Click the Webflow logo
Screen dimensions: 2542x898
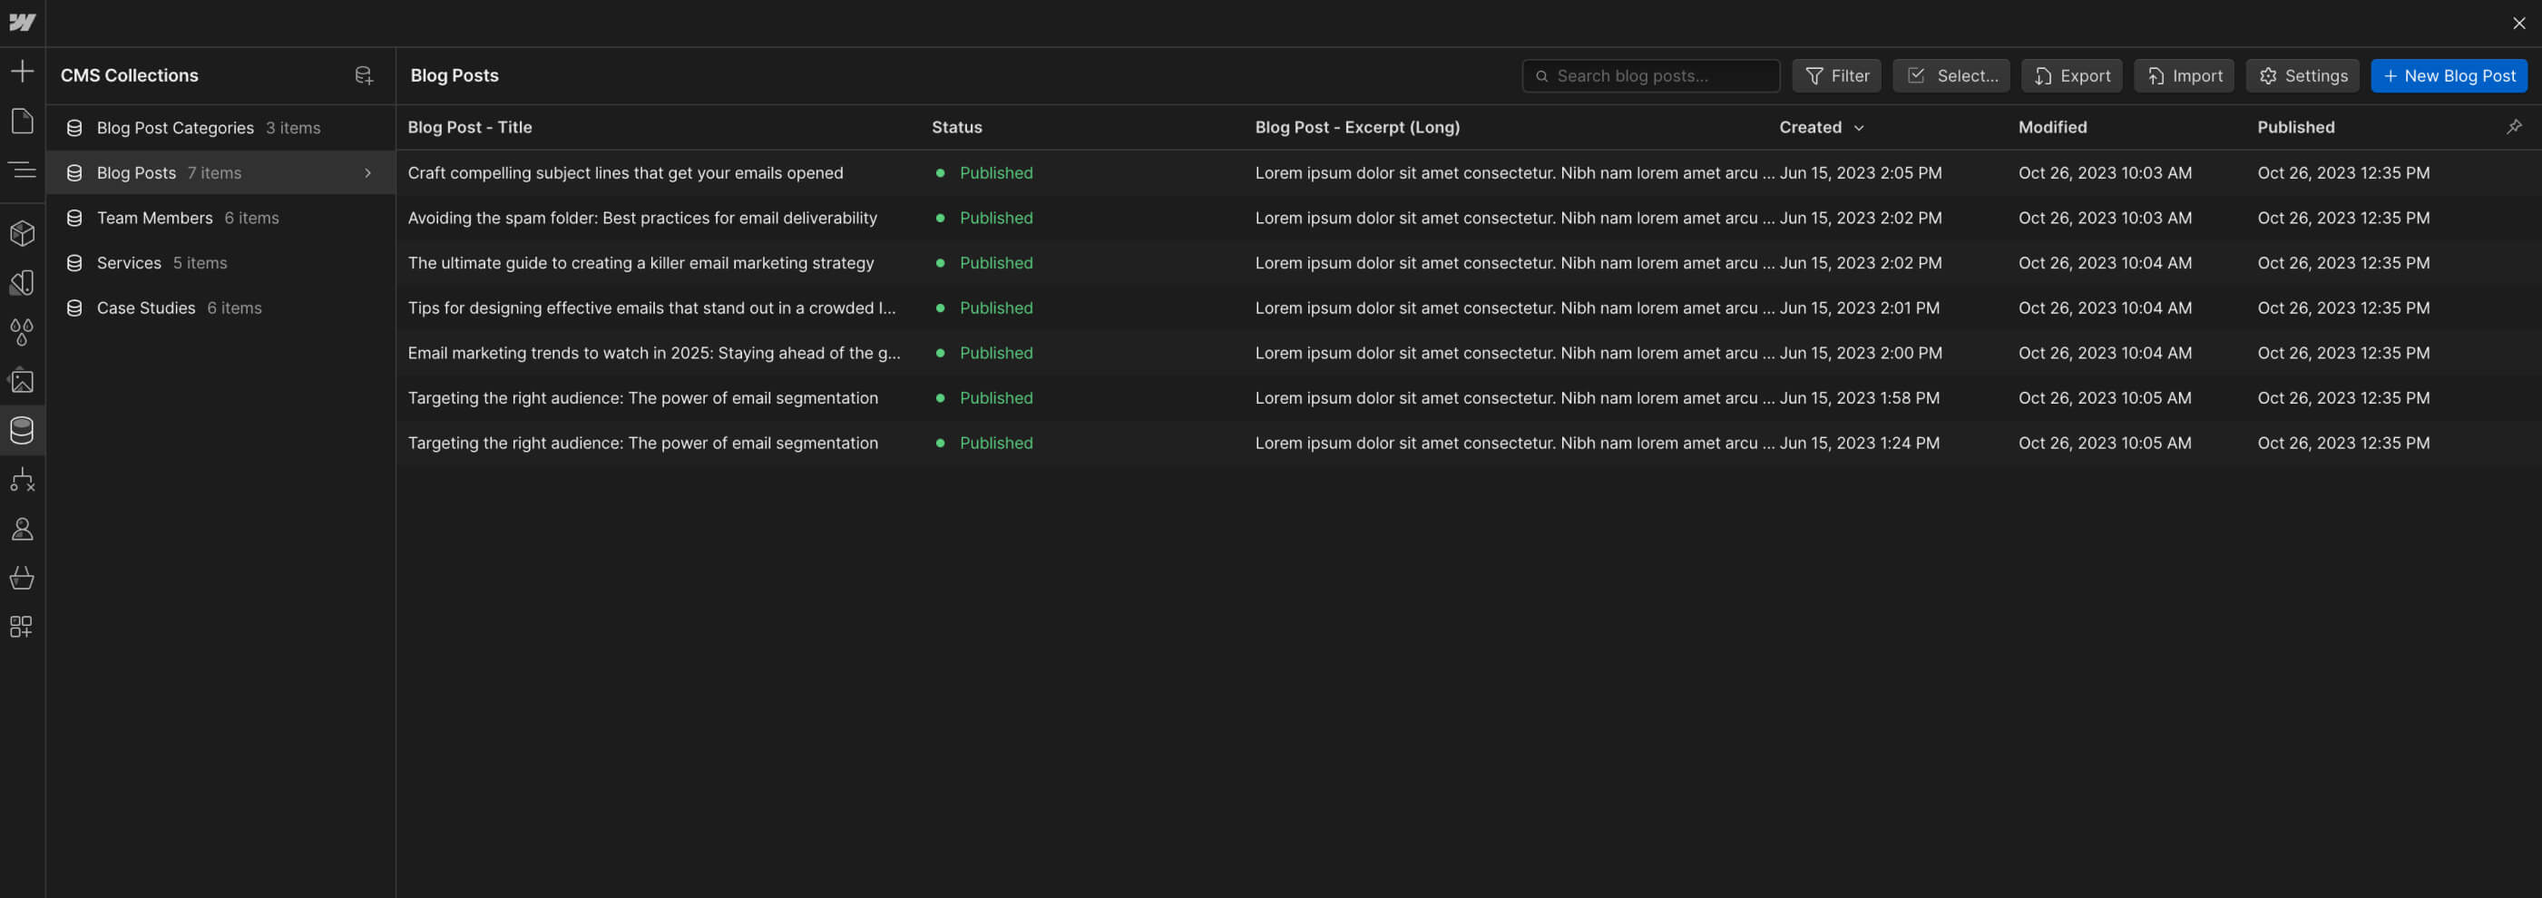point(22,22)
